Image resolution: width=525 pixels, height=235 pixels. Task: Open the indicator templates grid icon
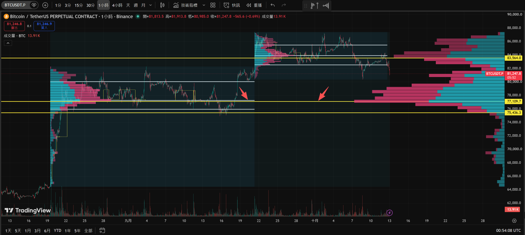click(213, 5)
